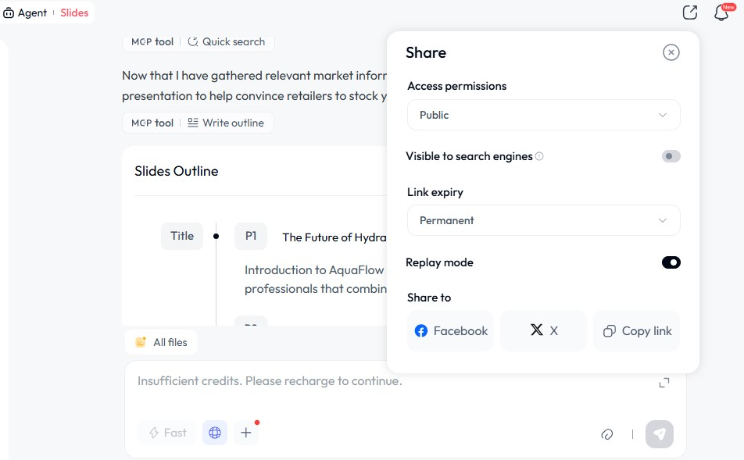Expand the Link expiry Permanent dropdown
The image size is (744, 460).
point(543,220)
